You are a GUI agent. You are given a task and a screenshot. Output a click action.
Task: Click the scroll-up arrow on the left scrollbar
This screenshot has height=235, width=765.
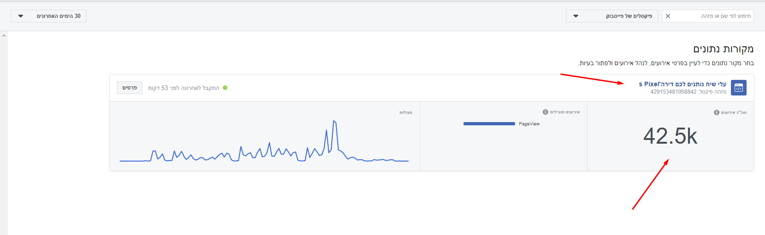click(x=4, y=35)
